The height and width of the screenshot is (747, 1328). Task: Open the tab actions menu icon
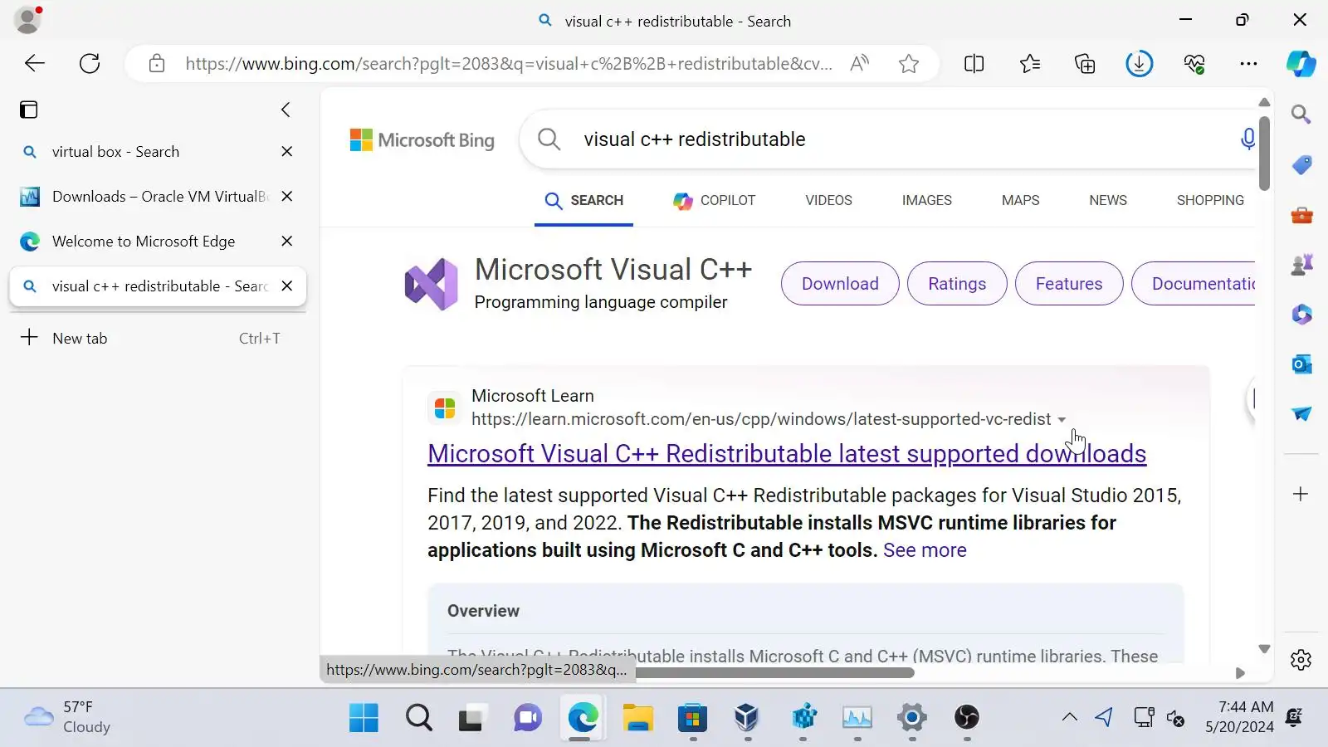tap(29, 110)
